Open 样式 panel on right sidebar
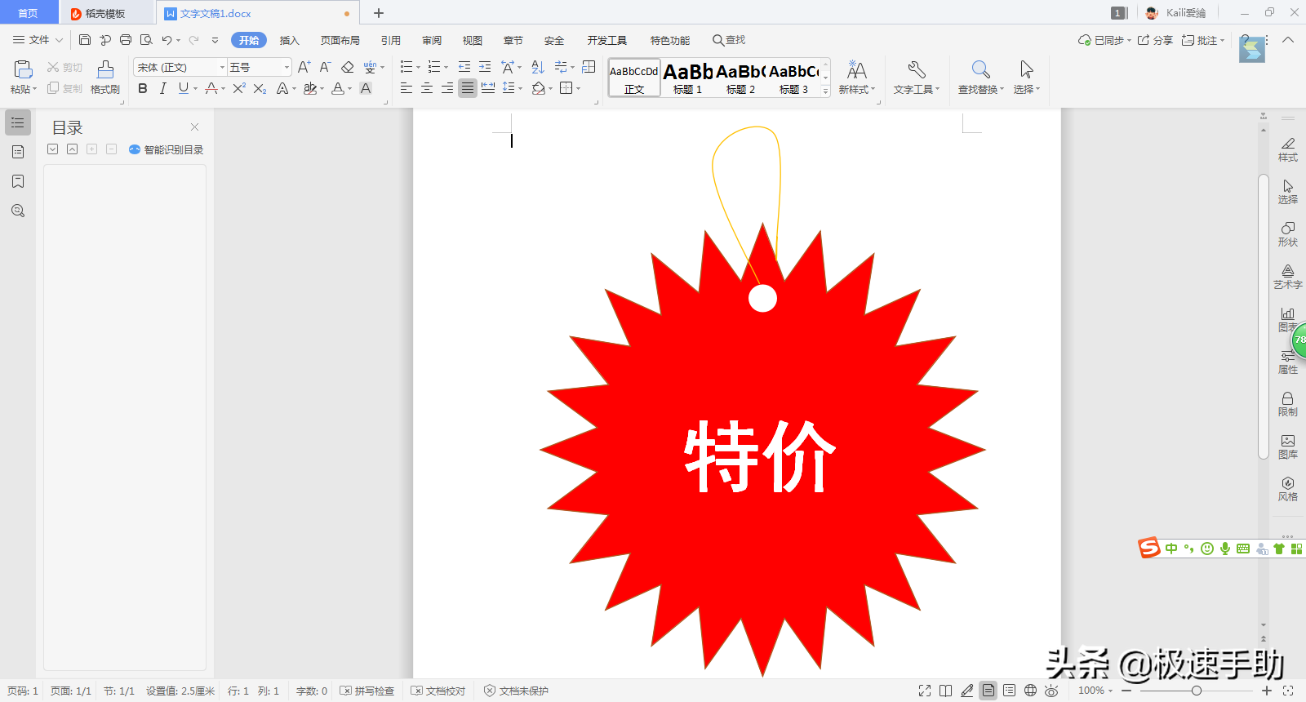 [1287, 149]
